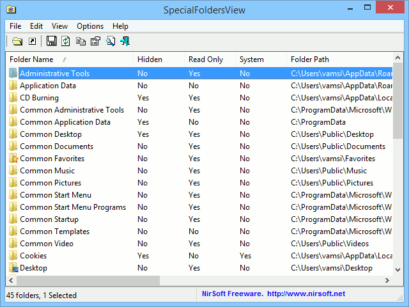Click the folder icon beside Common Templates
Image resolution: width=409 pixels, height=307 pixels.
click(13, 232)
